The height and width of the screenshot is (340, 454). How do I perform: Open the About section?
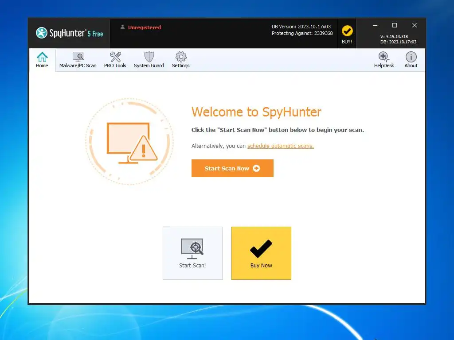pyautogui.click(x=411, y=60)
